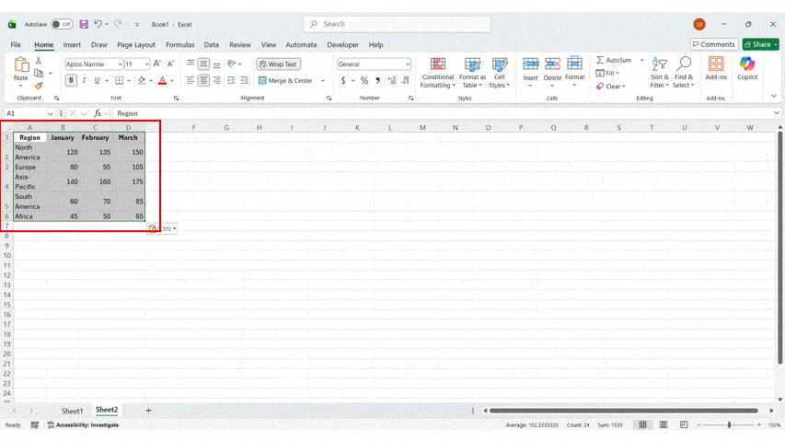Expand the formula bar
Image resolution: width=785 pixels, height=442 pixels.
pyautogui.click(x=776, y=113)
